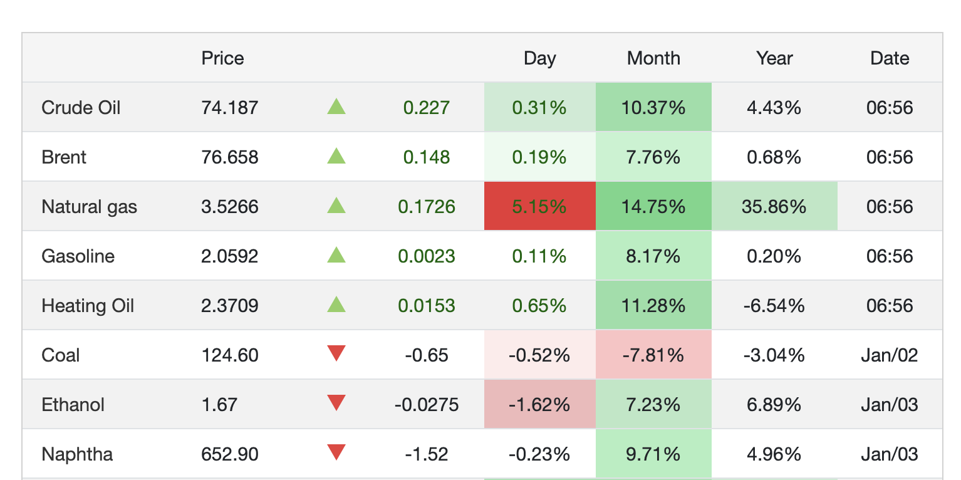961x480 pixels.
Task: Click Natural gas month change 14.75%
Action: [x=653, y=207]
